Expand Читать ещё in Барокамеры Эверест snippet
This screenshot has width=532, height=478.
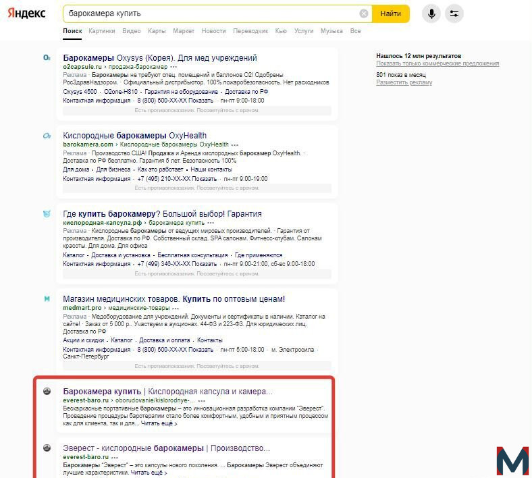(149, 473)
